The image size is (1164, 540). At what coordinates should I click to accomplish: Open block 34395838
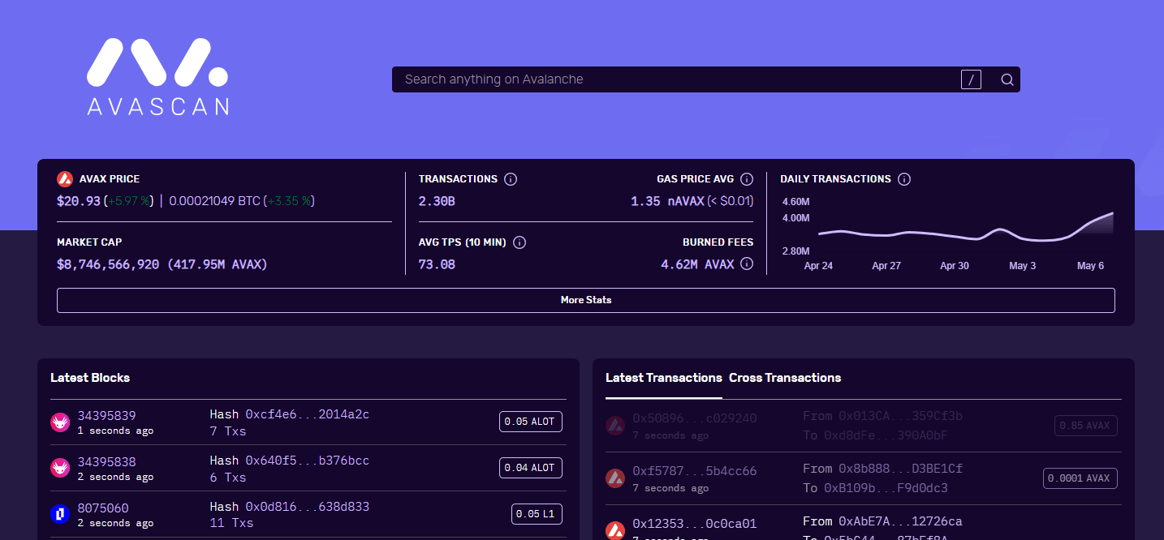point(106,462)
